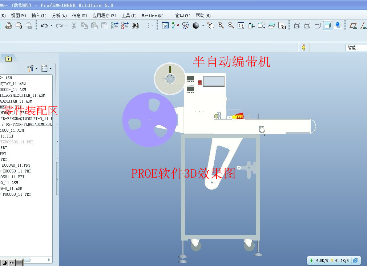Click the Reorient view icon
The image size is (367, 266).
pos(251,25)
